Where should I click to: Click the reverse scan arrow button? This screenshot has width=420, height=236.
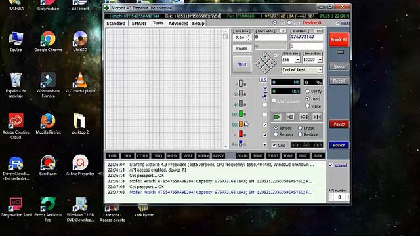(290, 117)
